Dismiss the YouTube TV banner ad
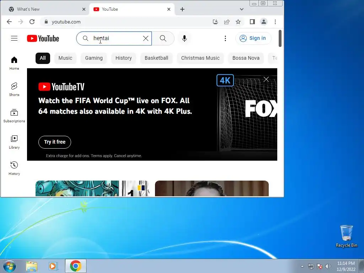This screenshot has width=364, height=273. (266, 79)
